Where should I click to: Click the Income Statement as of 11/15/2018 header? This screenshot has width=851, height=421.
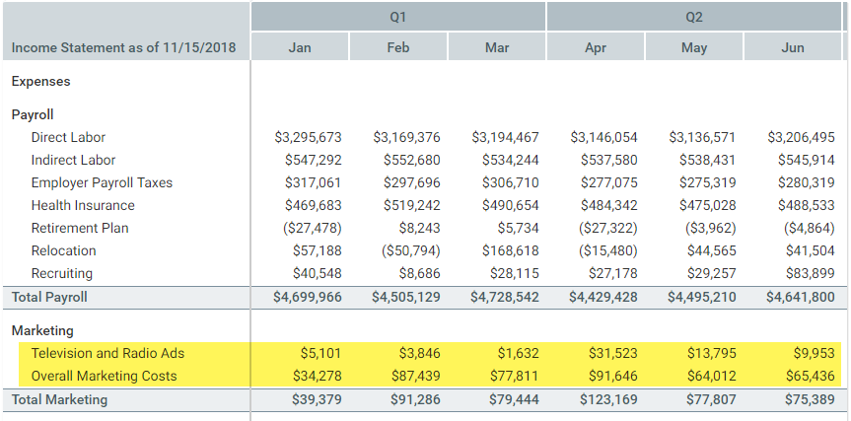(123, 47)
